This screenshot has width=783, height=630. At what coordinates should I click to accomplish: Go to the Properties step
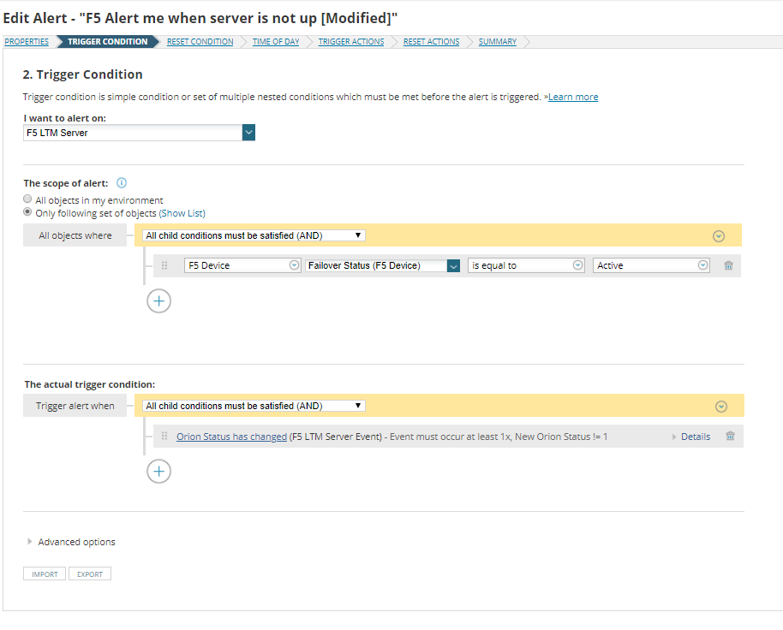(x=27, y=41)
